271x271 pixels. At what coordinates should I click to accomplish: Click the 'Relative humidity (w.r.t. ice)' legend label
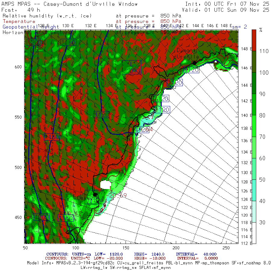pyautogui.click(x=47, y=16)
